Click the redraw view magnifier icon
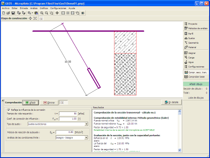The height and width of the screenshot is (158, 210). point(78,13)
